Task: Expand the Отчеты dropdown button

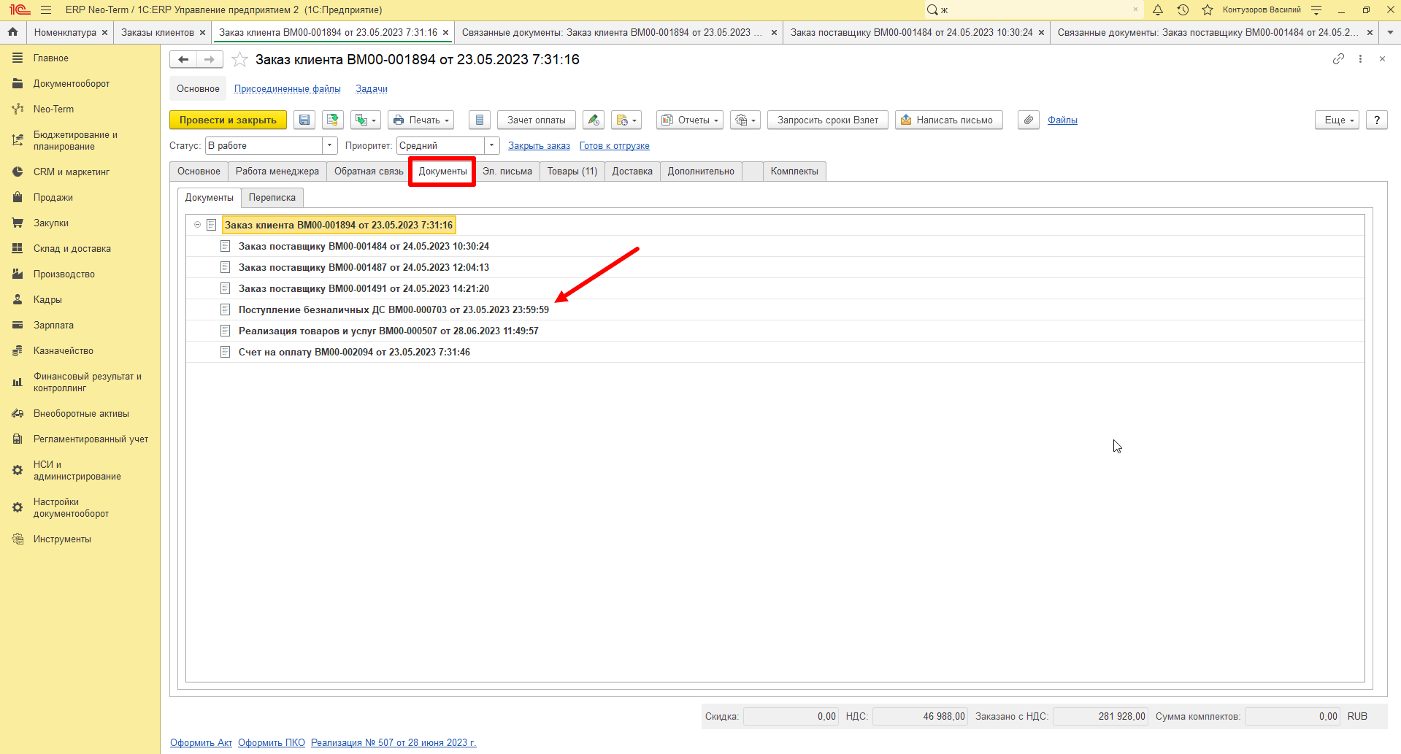Action: [x=690, y=120]
